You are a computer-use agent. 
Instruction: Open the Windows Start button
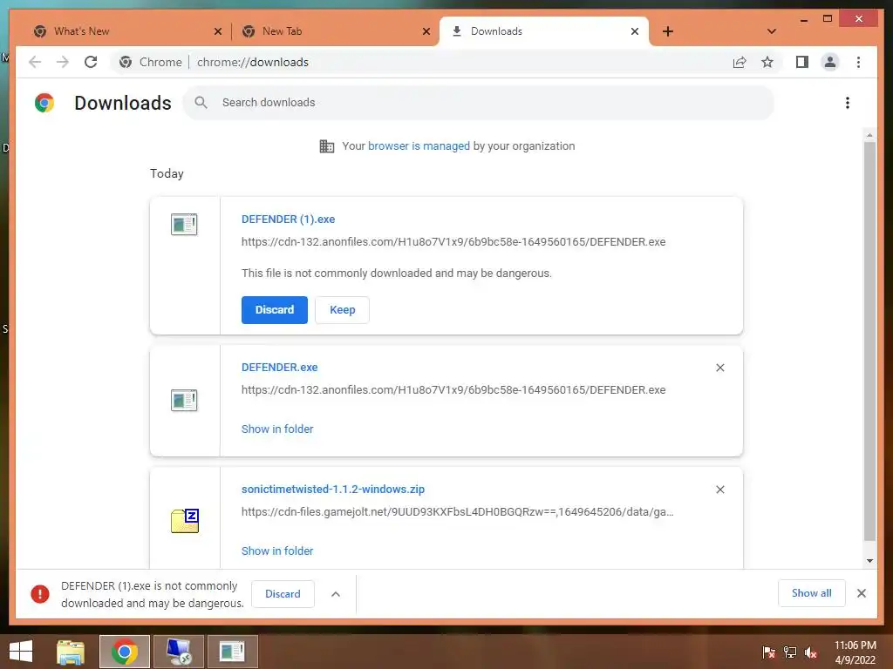21,652
